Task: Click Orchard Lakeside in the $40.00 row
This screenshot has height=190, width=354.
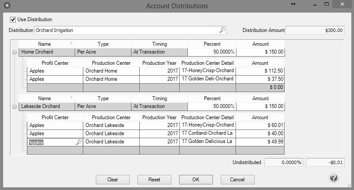Action: pos(111,133)
